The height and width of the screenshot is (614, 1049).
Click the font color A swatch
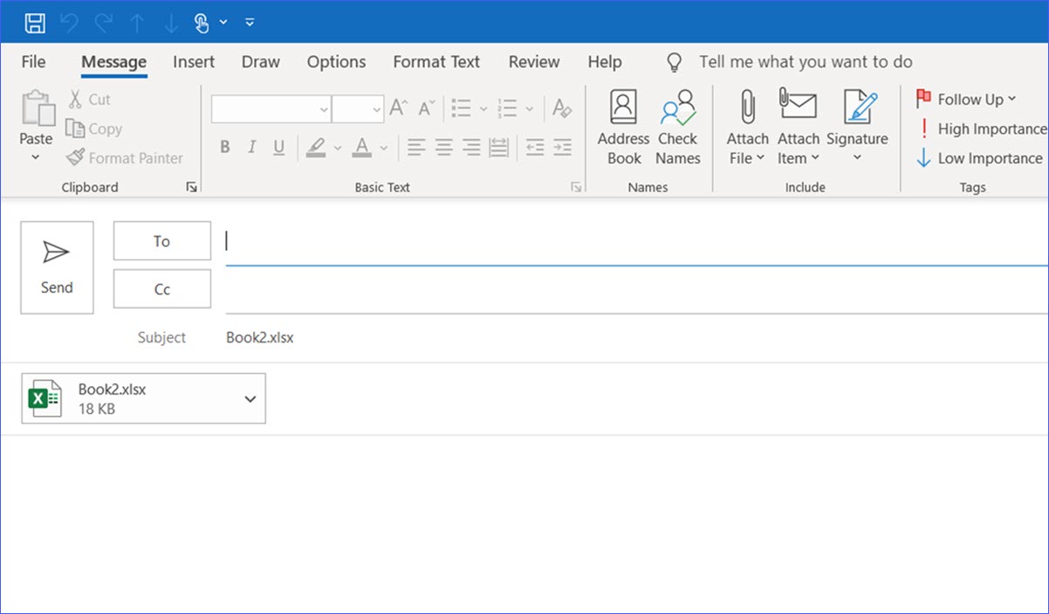[x=362, y=147]
